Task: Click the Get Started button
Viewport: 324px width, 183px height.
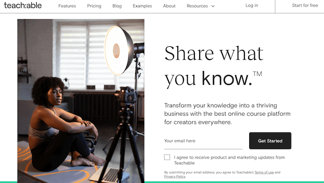Action: click(270, 141)
